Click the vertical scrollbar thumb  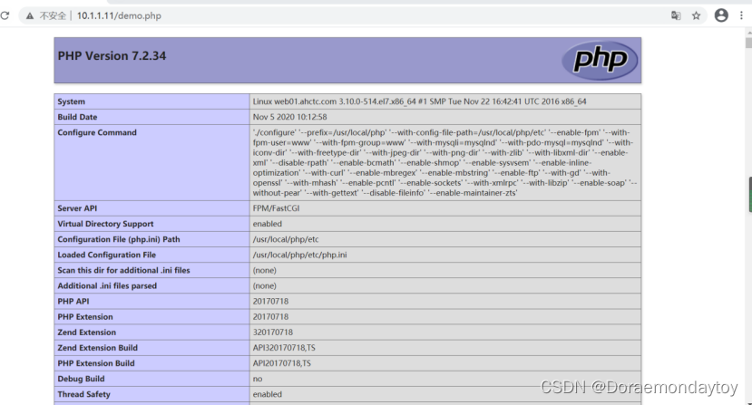coord(748,43)
